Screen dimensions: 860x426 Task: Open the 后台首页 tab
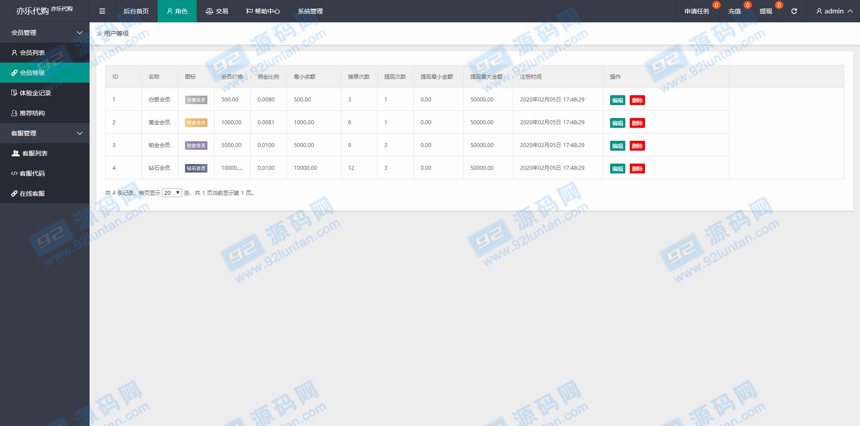[136, 11]
